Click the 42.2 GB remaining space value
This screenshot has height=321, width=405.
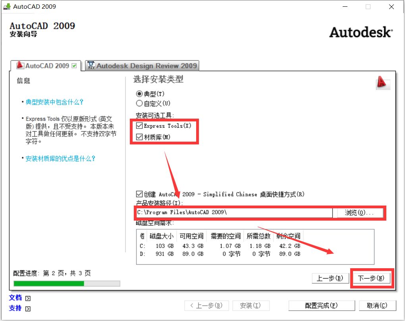[x=290, y=246]
